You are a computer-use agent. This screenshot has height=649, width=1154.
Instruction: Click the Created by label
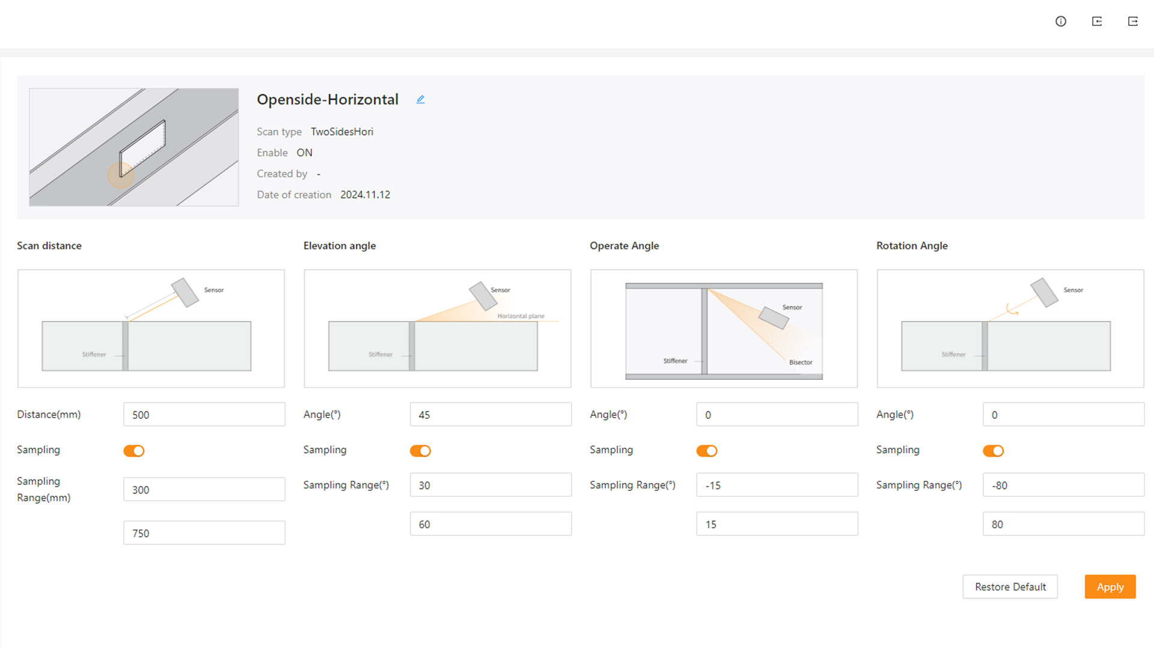tap(282, 174)
